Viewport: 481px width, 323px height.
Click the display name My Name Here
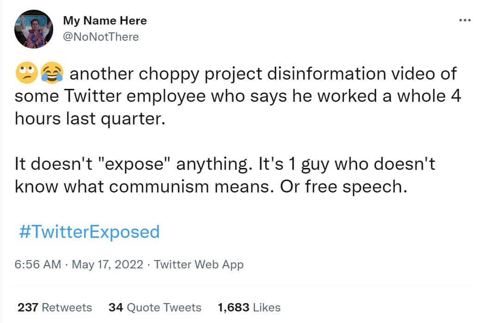105,20
